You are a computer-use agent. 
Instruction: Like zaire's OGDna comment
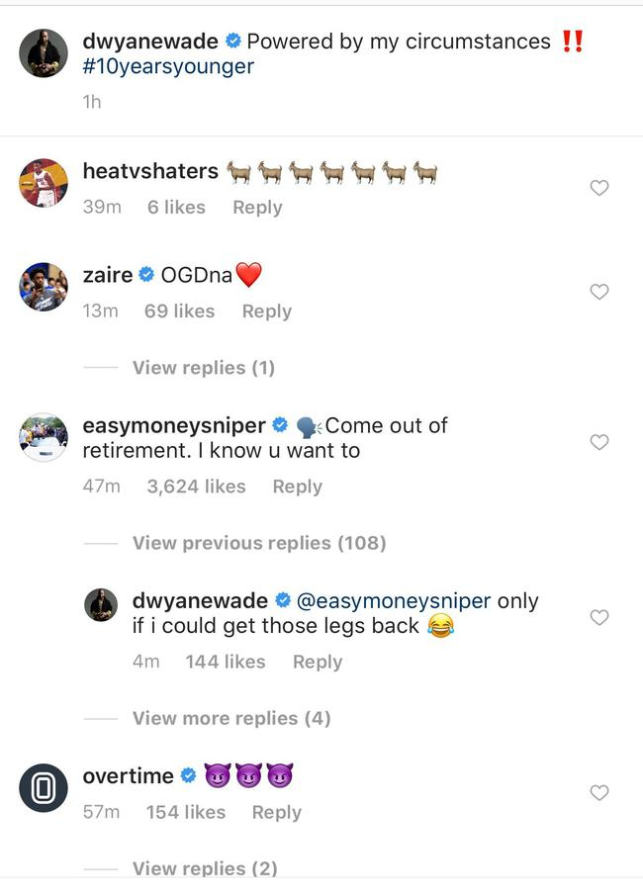pos(598,292)
